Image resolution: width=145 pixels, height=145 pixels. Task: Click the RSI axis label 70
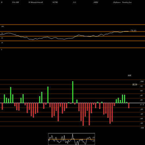click(x=2, y=33)
